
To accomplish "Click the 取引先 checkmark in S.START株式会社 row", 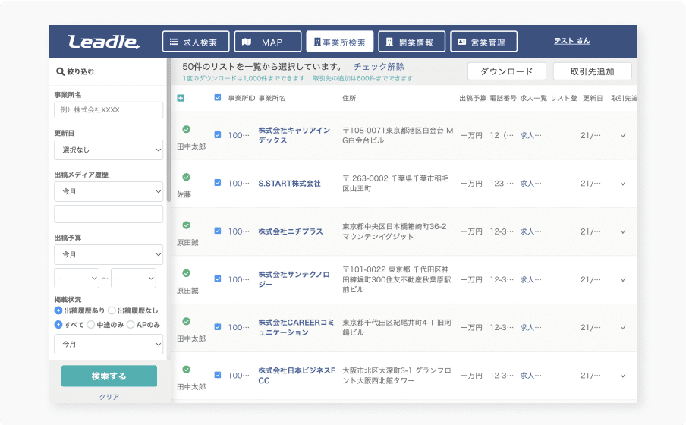I will [624, 184].
